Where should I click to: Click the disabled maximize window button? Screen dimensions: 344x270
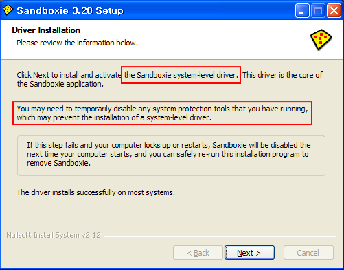point(318,10)
